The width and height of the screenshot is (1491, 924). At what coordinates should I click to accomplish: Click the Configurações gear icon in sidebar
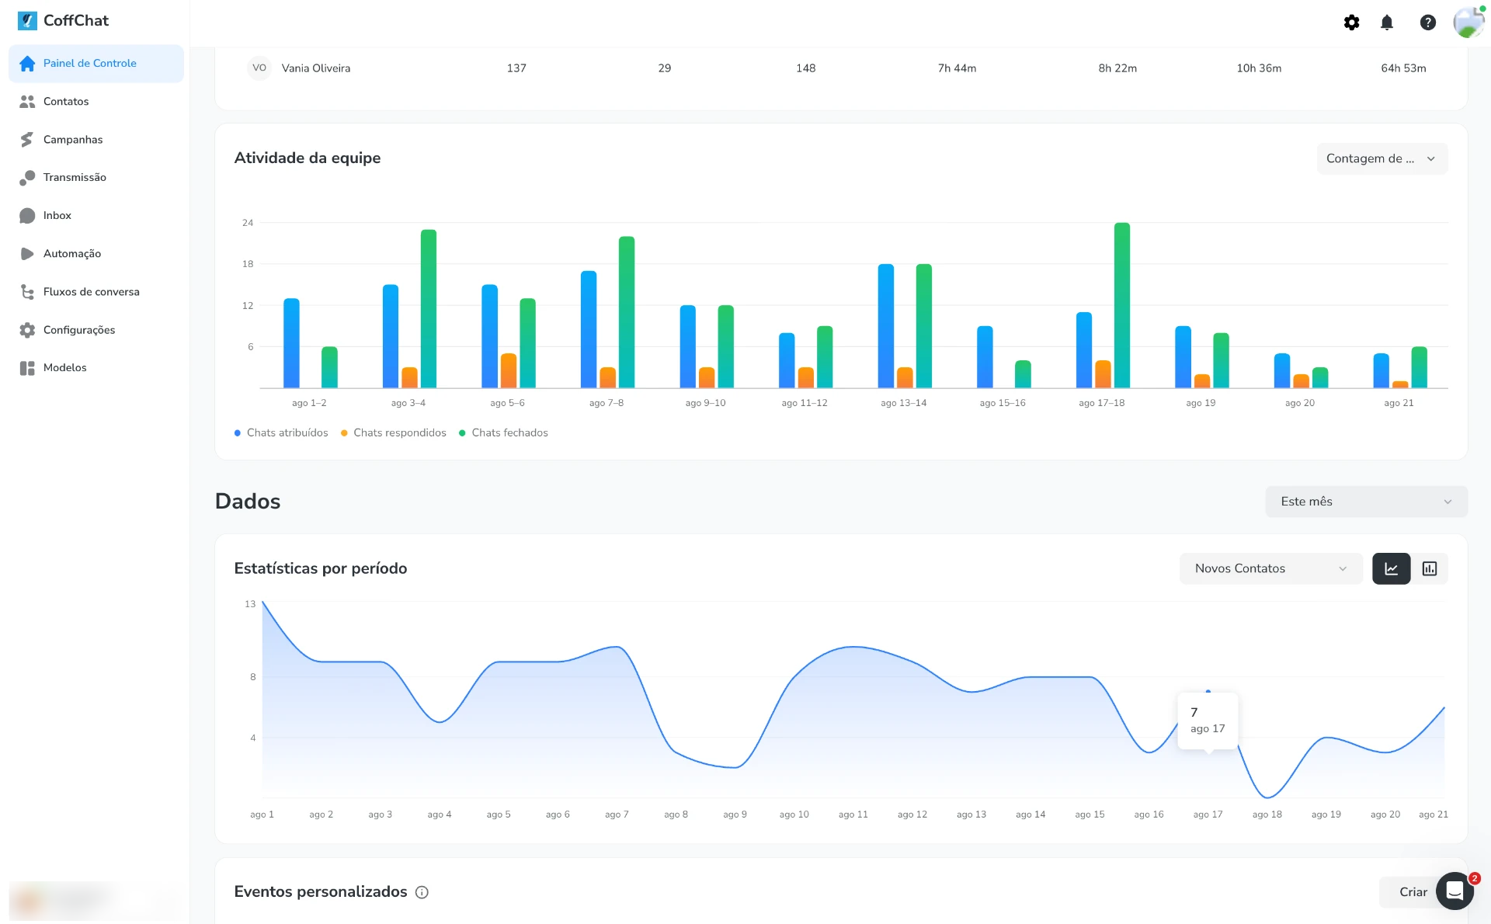27,330
